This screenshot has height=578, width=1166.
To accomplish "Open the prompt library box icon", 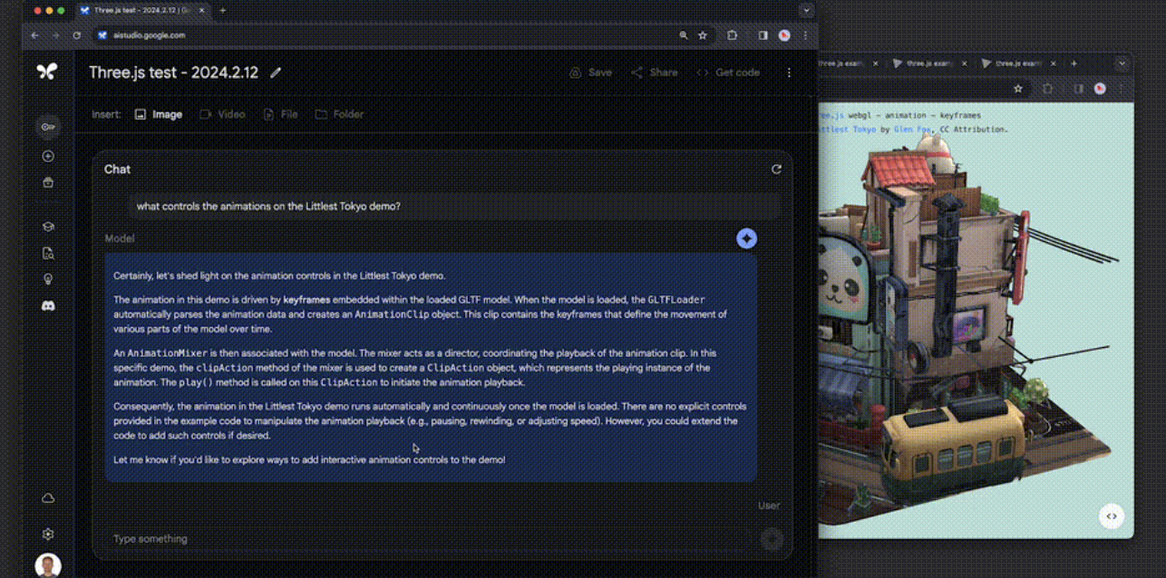I will [x=48, y=182].
